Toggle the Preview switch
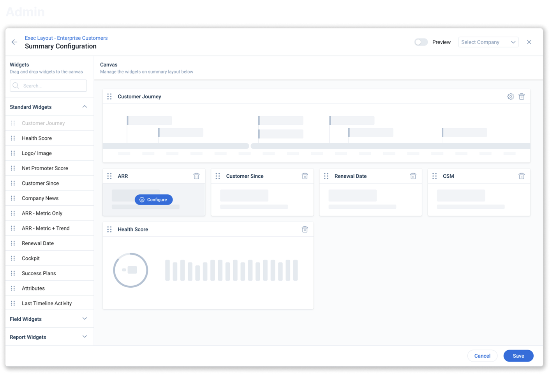The width and height of the screenshot is (550, 374). 421,42
